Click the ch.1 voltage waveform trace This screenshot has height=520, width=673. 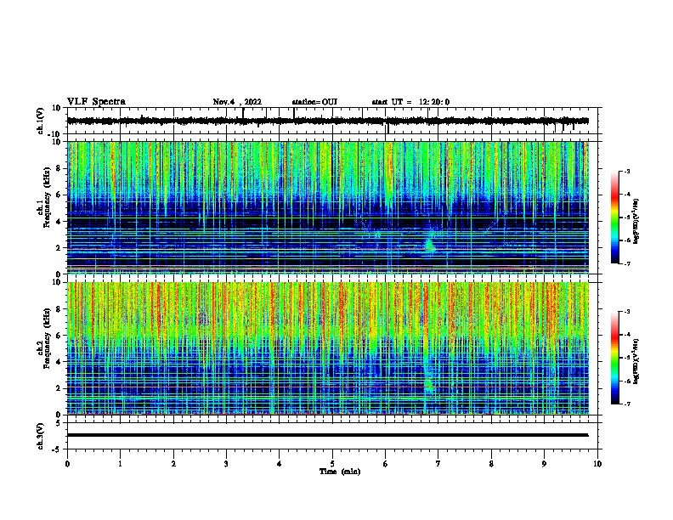(328, 121)
